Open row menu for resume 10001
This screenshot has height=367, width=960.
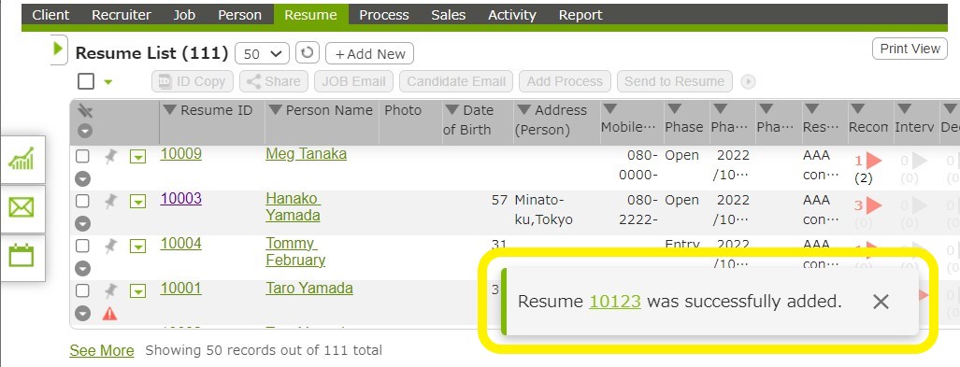tap(138, 291)
